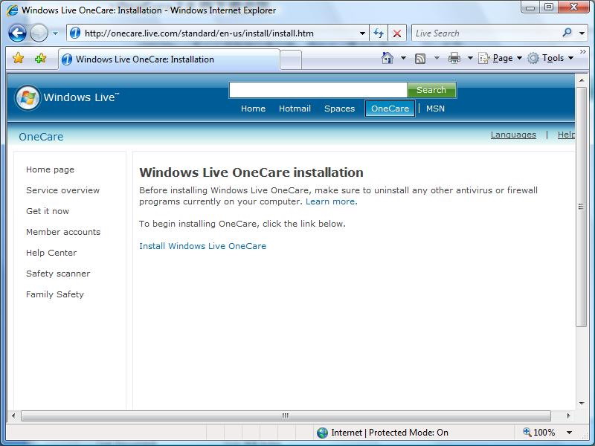
Task: Click the Windows Live logo orb
Action: point(28,97)
